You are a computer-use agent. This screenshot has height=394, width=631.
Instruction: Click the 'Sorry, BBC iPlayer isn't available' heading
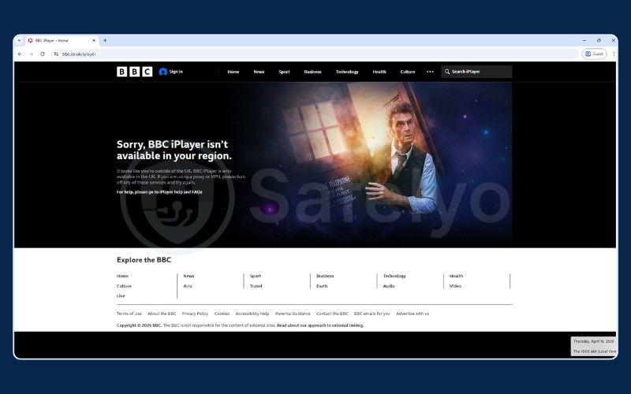[x=174, y=150]
